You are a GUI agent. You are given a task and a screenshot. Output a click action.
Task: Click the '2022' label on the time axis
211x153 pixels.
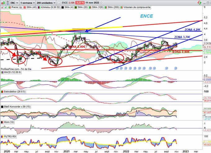pyautogui.click(x=126, y=151)
